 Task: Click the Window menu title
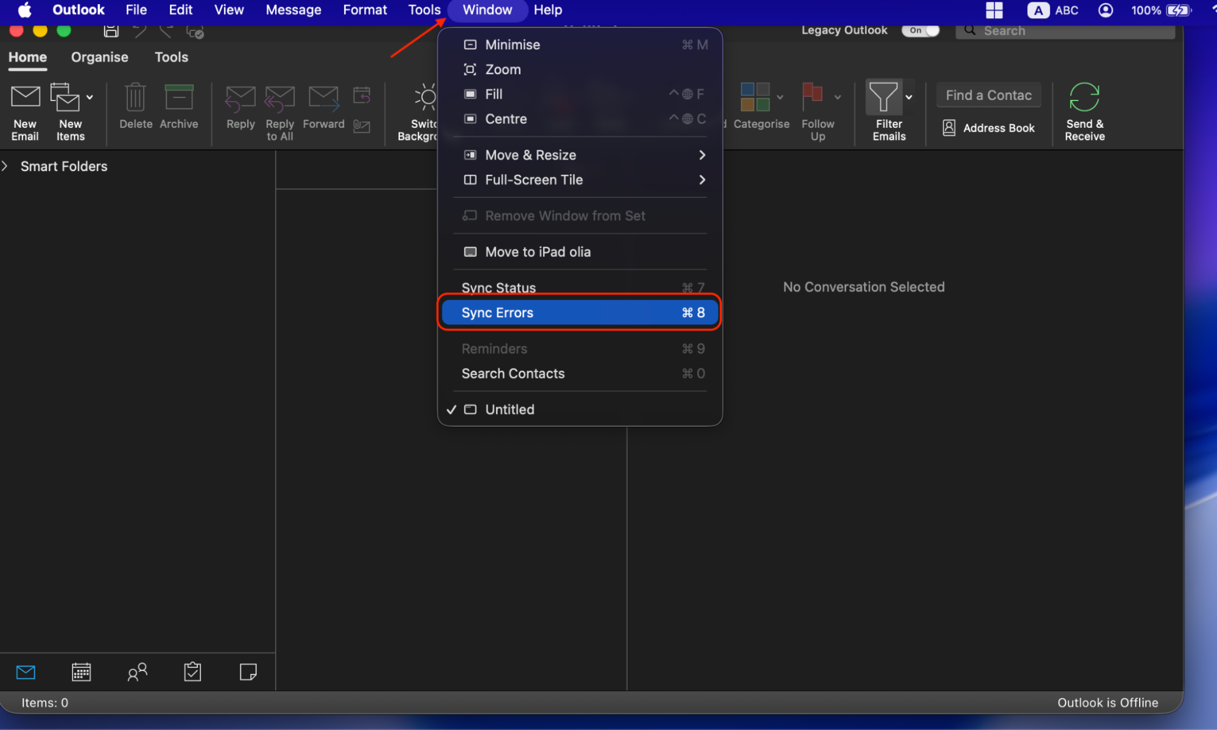click(x=487, y=10)
